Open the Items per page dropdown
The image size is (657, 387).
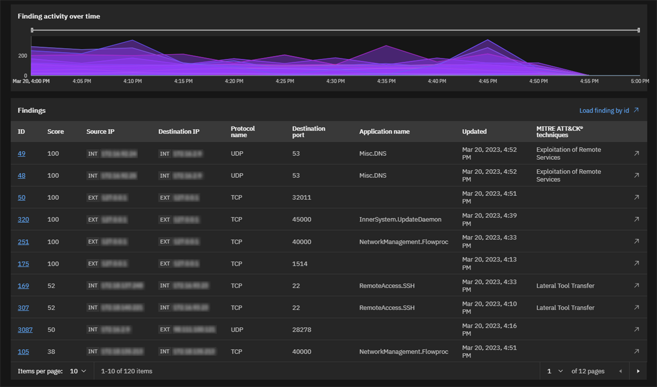tap(78, 371)
